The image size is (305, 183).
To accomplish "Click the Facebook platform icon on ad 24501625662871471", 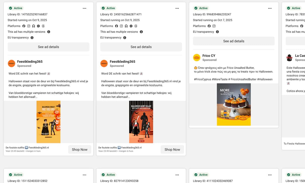I will click(x=117, y=26).
